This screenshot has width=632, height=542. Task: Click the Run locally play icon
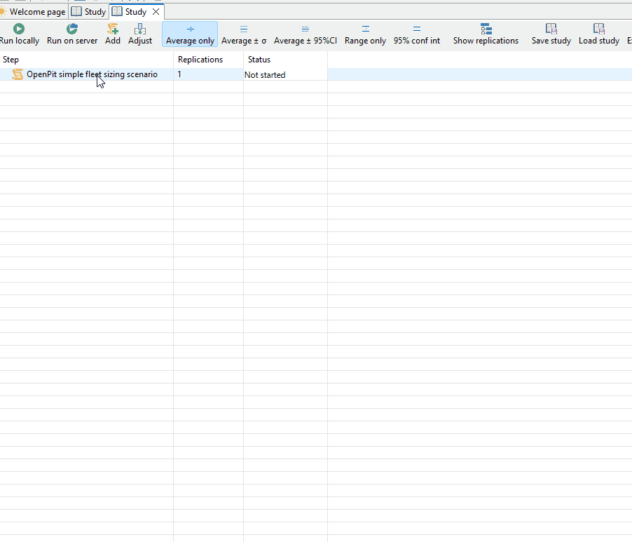pyautogui.click(x=18, y=29)
